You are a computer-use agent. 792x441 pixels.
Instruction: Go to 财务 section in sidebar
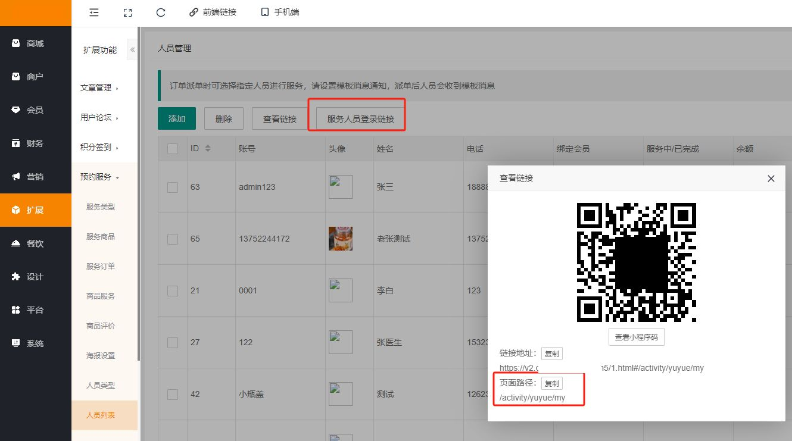pos(35,143)
